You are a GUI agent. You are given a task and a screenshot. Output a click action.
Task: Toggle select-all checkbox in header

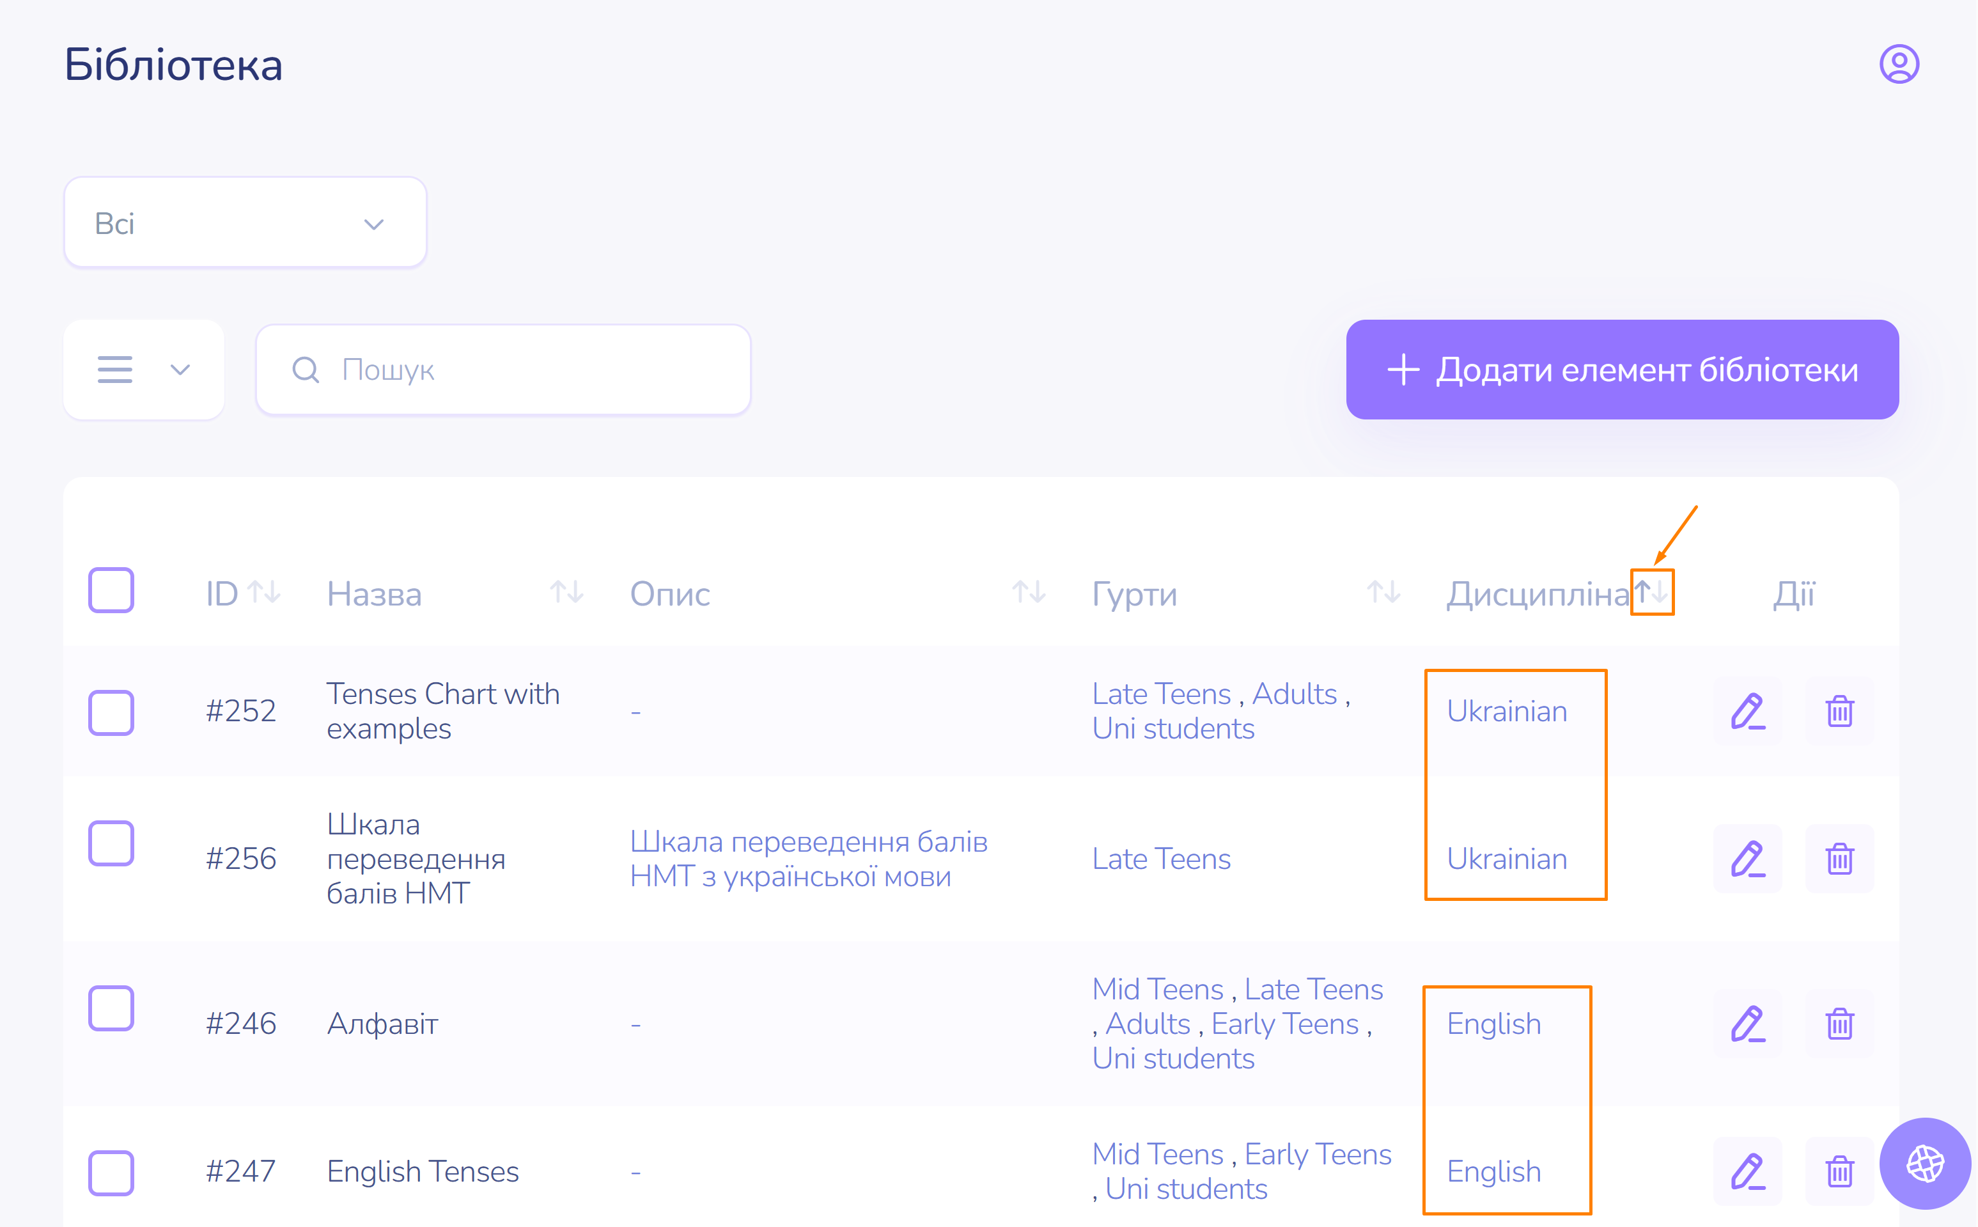[111, 591]
